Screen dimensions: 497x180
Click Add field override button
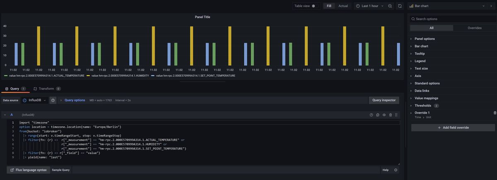click(453, 128)
